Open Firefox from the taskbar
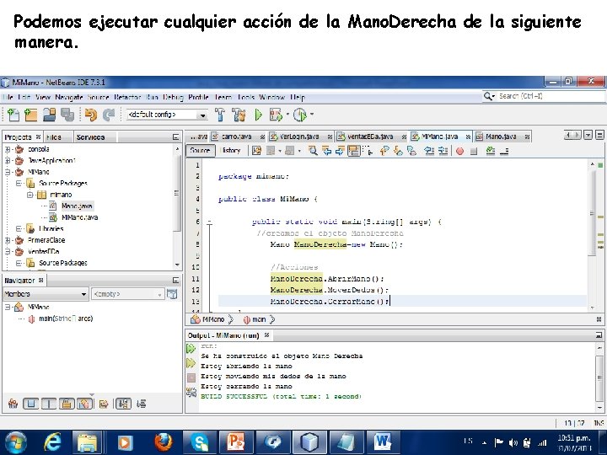 tap(163, 442)
